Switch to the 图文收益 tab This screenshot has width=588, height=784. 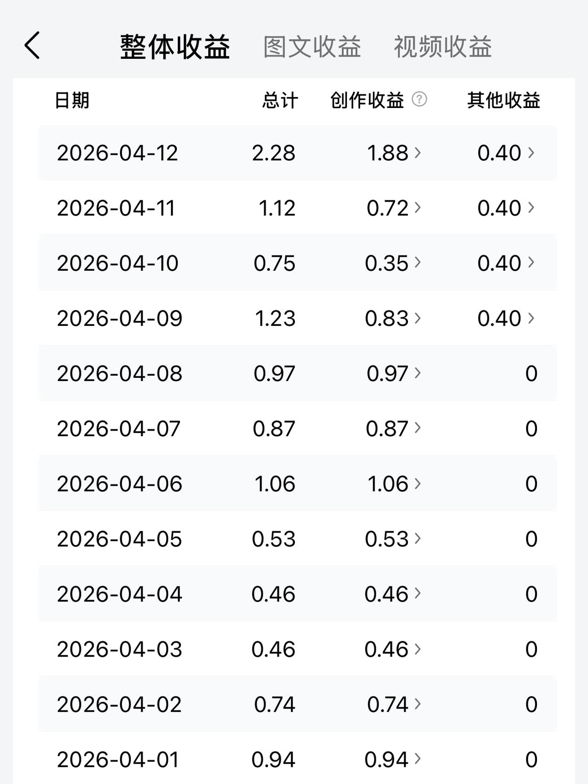(x=312, y=47)
